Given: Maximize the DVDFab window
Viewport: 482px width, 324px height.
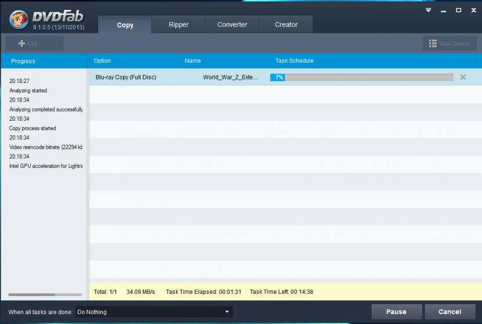Looking at the screenshot, I should [x=458, y=10].
